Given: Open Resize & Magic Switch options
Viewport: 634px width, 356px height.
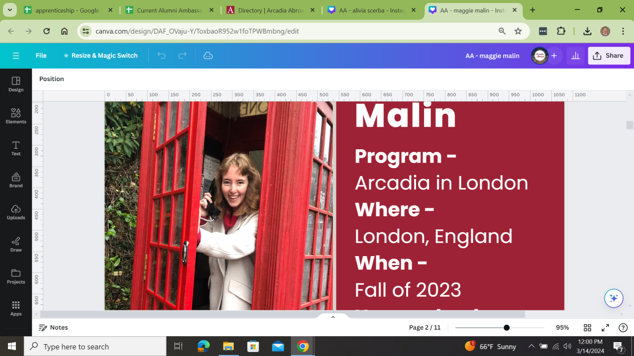Looking at the screenshot, I should coord(100,56).
